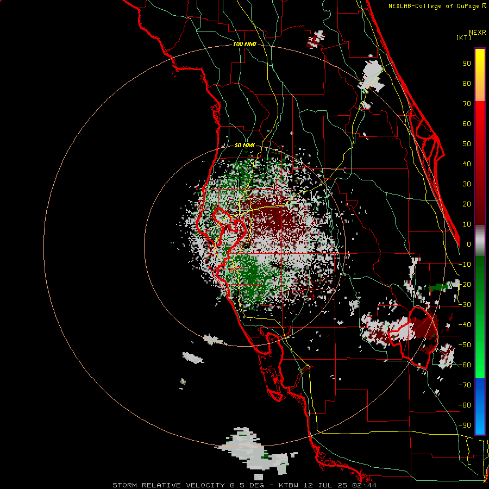Click the 50 NMI range ring label
489x489 pixels.
[x=244, y=145]
